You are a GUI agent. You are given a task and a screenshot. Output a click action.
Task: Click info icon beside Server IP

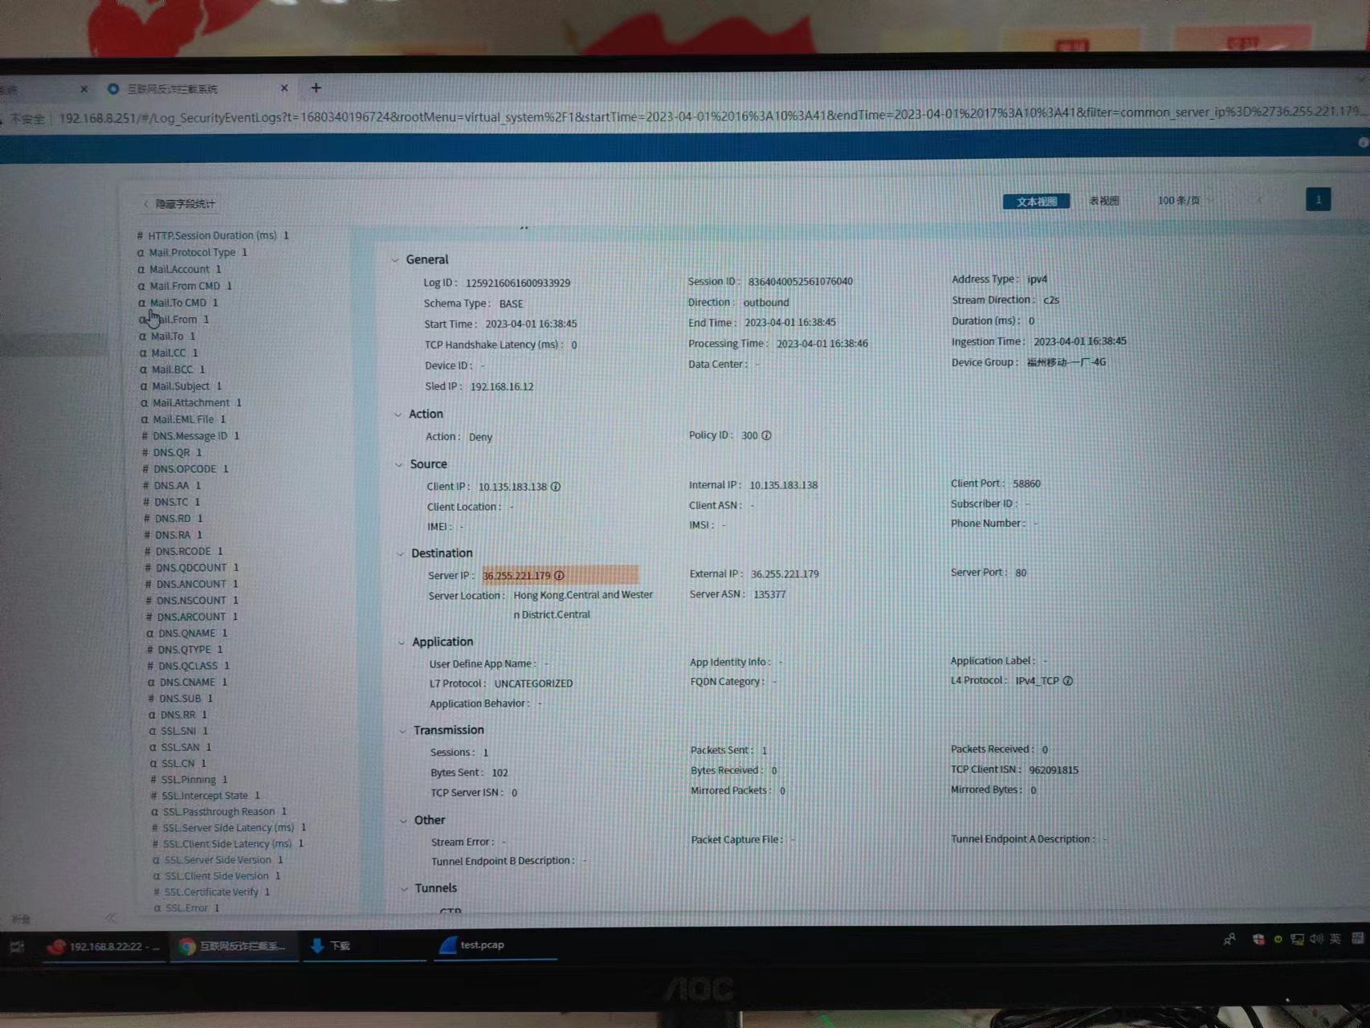(x=559, y=576)
